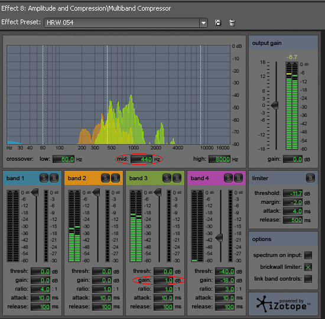The image size is (325, 319).
Task: Click band 4 gain -18.0 field
Action: click(x=225, y=280)
